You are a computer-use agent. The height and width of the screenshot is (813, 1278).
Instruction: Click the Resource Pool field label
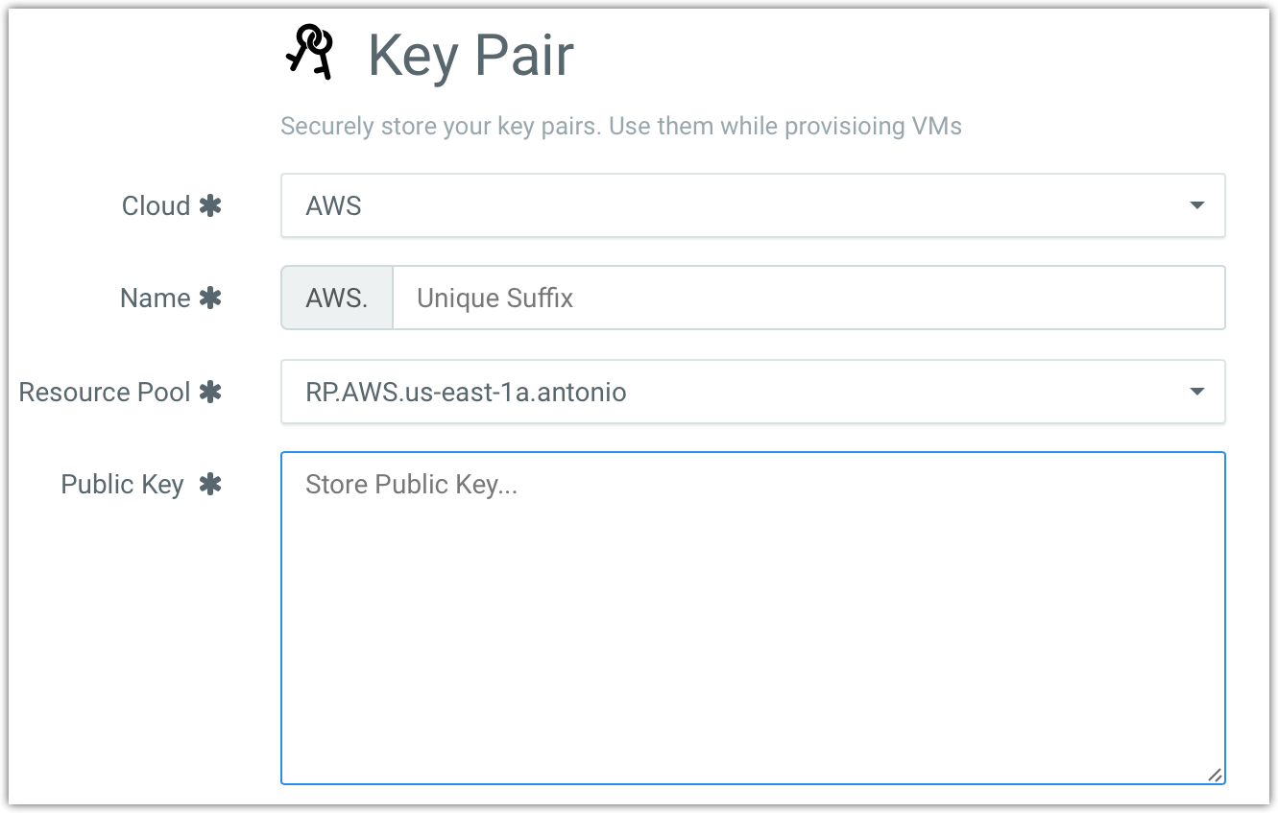pos(105,392)
